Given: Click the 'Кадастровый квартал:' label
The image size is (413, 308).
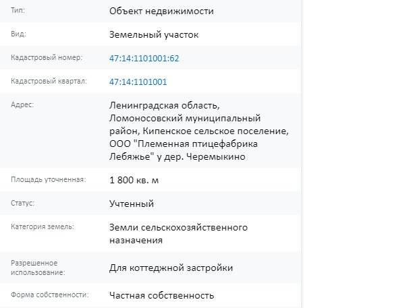Looking at the screenshot, I should [49, 82].
